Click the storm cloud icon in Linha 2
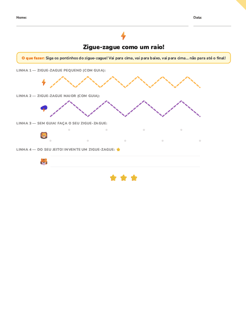246x331 pixels. click(44, 108)
